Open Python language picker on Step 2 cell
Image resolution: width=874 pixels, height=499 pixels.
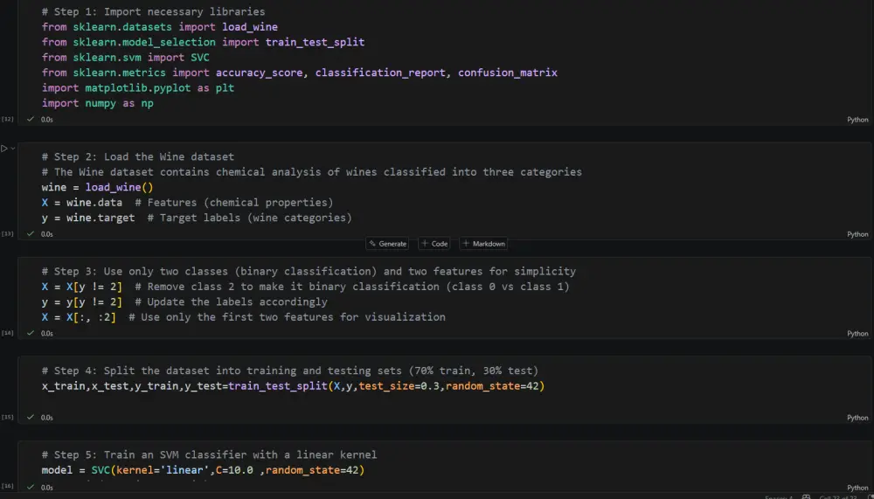coord(857,234)
